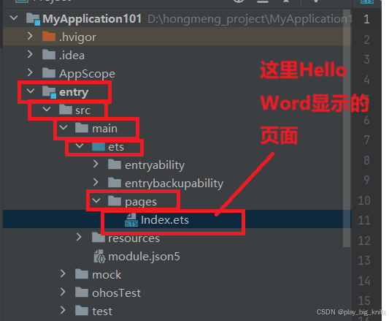Expand the test folder
Viewport: 389px width, 321px height.
[63, 310]
